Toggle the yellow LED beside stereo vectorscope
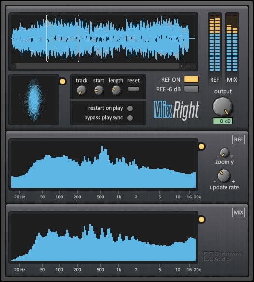The width and height of the screenshot is (254, 282). [x=63, y=81]
